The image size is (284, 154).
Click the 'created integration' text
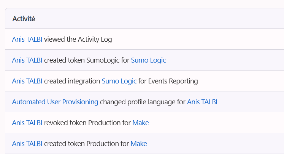point(72,81)
